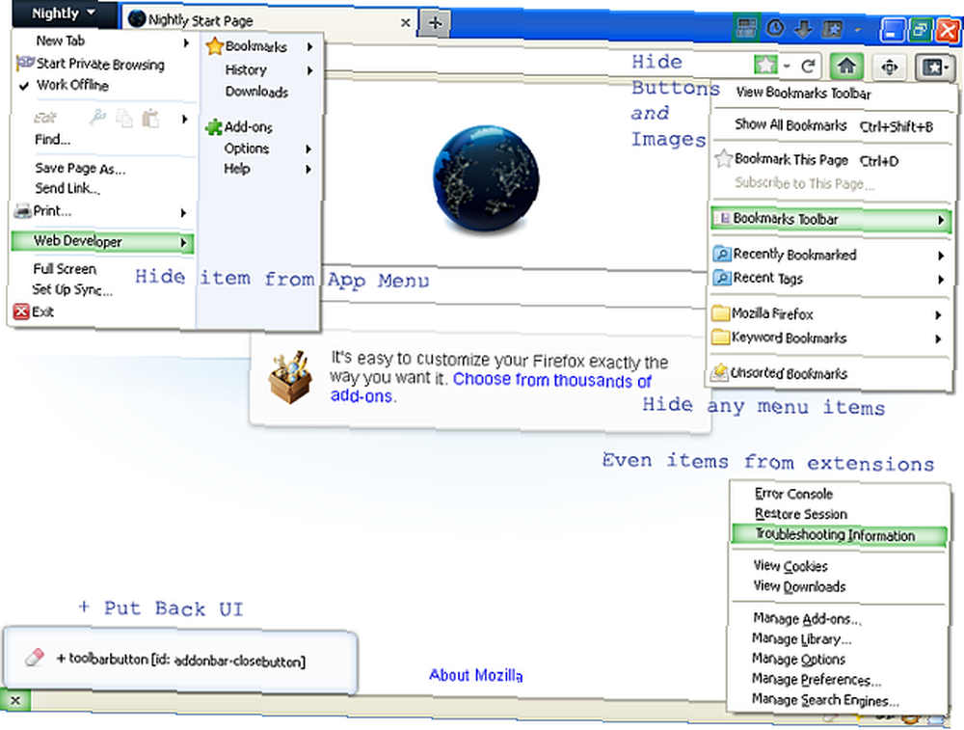The image size is (964, 730).
Task: Click the bookmarks star icon in title bar
Action: pos(833,28)
